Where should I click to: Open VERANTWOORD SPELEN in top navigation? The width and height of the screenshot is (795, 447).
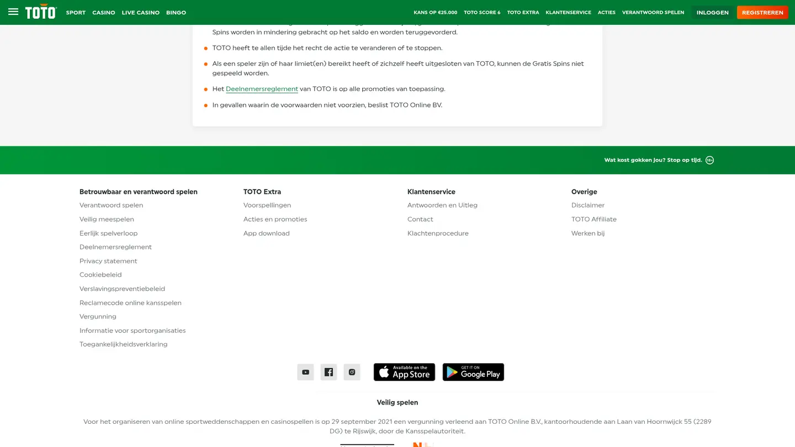(x=653, y=12)
